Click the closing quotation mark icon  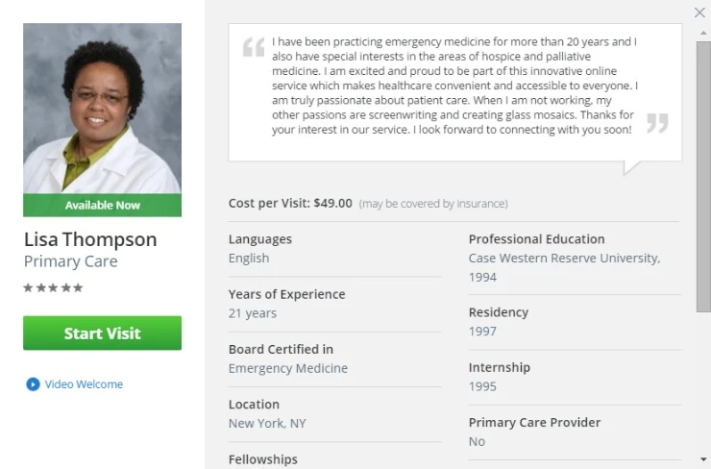pos(657,123)
